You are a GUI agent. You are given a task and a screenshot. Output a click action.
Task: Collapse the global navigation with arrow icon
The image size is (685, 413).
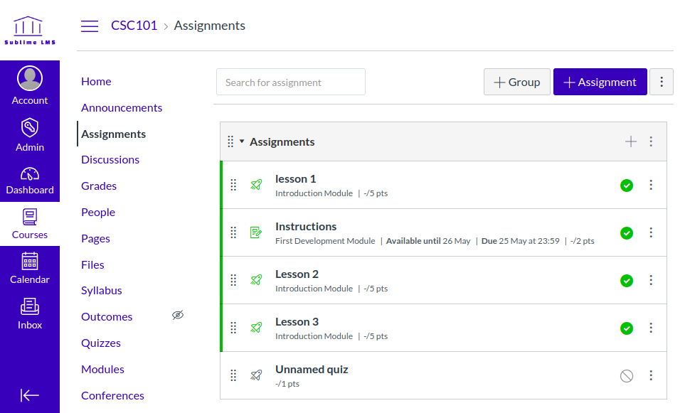coord(30,395)
